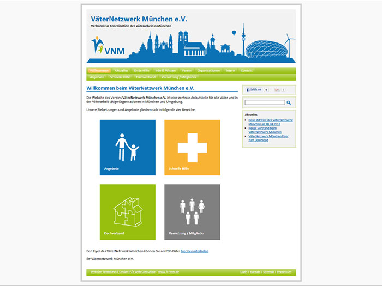The image size is (382, 286).
Task: Click the search magnifier icon
Action: pos(289,102)
